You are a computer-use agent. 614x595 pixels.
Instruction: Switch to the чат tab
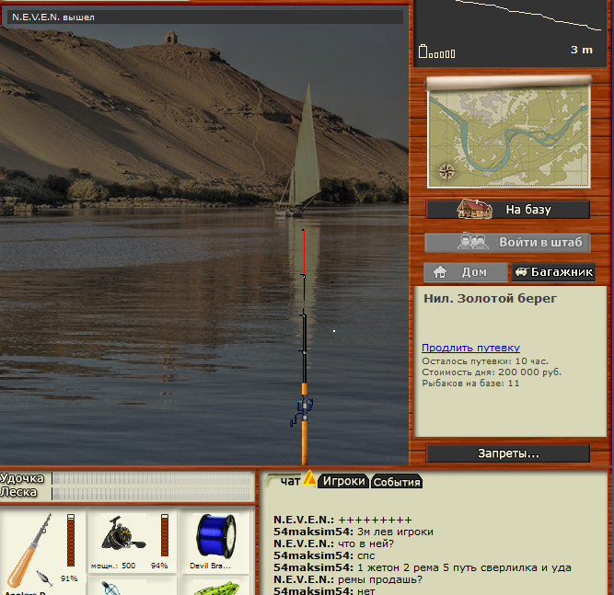point(290,481)
